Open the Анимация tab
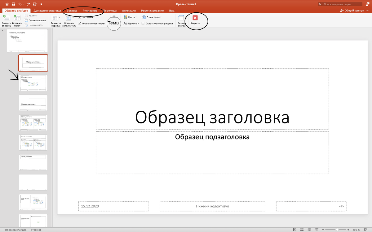The width and height of the screenshot is (372, 232). point(129,10)
